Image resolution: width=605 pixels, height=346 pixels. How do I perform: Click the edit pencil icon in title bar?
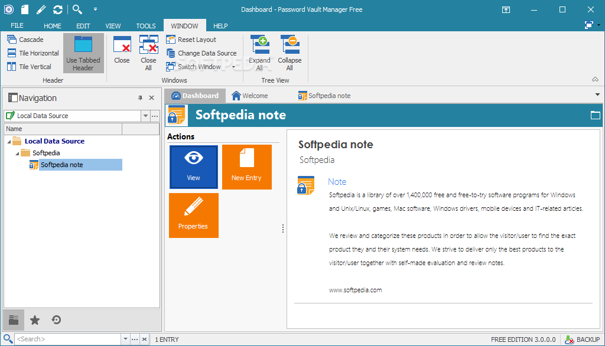(41, 9)
